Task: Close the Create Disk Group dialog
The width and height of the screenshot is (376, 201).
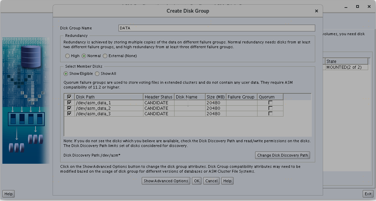Action: [316, 11]
